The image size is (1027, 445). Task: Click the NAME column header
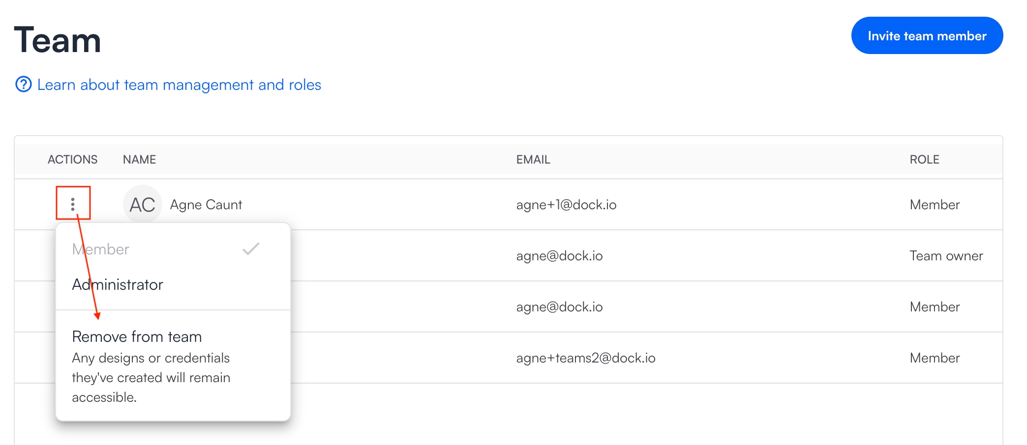[139, 160]
